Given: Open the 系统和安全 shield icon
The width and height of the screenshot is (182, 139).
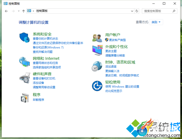Looking at the screenshot, I should (x=24, y=37).
